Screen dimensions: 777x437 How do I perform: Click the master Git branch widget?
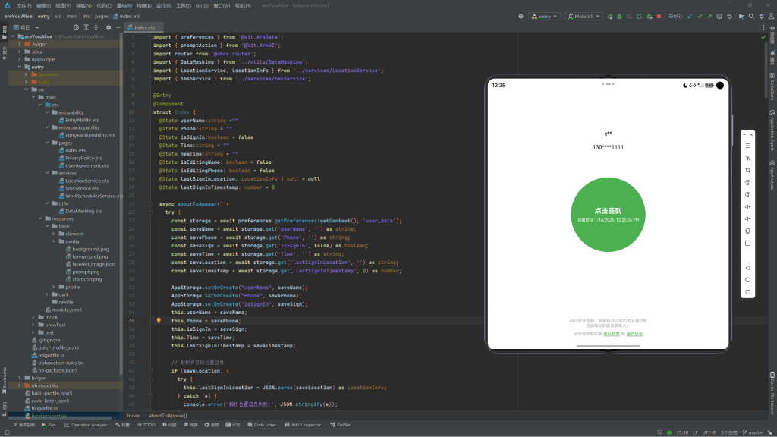click(755, 432)
